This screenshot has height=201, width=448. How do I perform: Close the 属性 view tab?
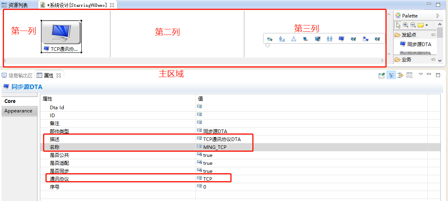pyautogui.click(x=58, y=75)
